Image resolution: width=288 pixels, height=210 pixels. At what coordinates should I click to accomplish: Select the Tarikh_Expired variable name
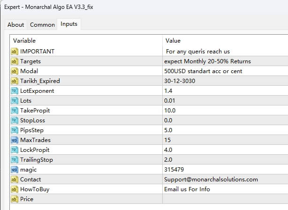click(40, 81)
